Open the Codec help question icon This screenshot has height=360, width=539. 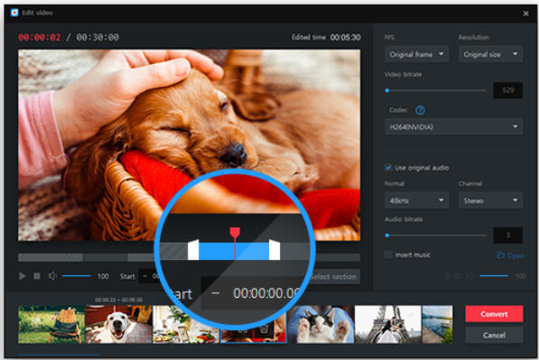420,110
